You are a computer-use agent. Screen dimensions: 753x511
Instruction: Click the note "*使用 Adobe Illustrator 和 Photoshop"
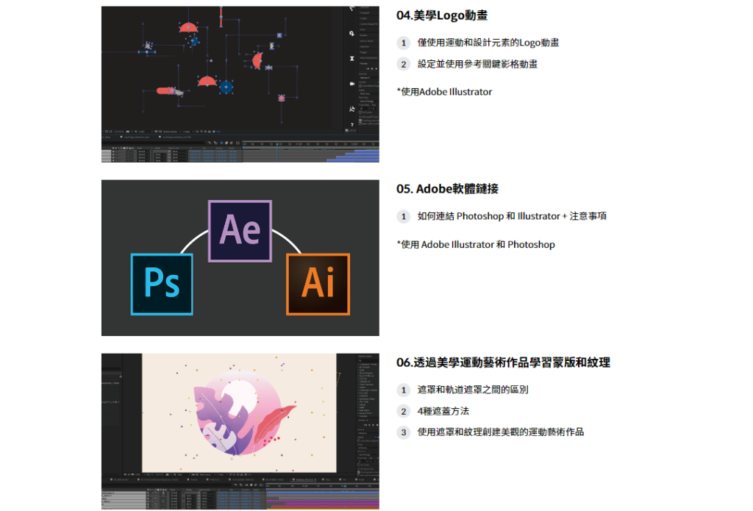476,244
